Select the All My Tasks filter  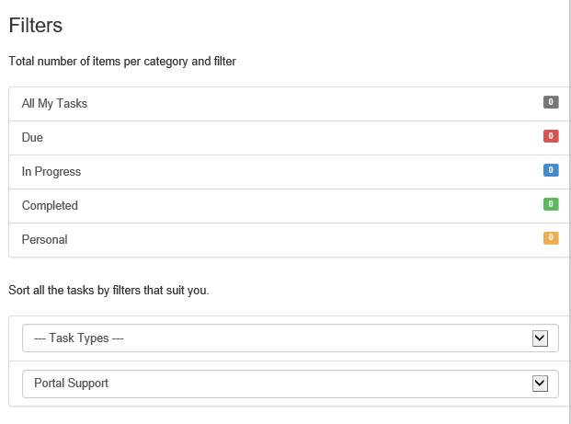tap(55, 104)
